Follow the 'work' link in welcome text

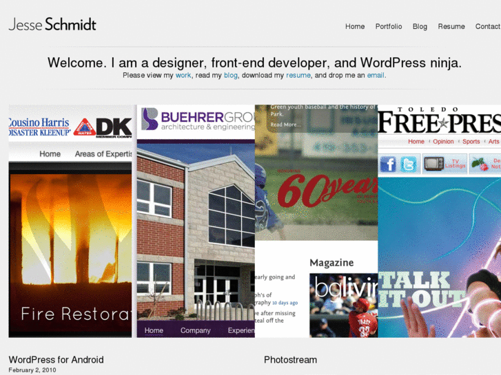[x=183, y=75]
